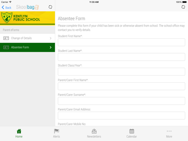This screenshot has height=141, width=188.
Task: Tap the More ellipsis icon
Action: point(169,131)
